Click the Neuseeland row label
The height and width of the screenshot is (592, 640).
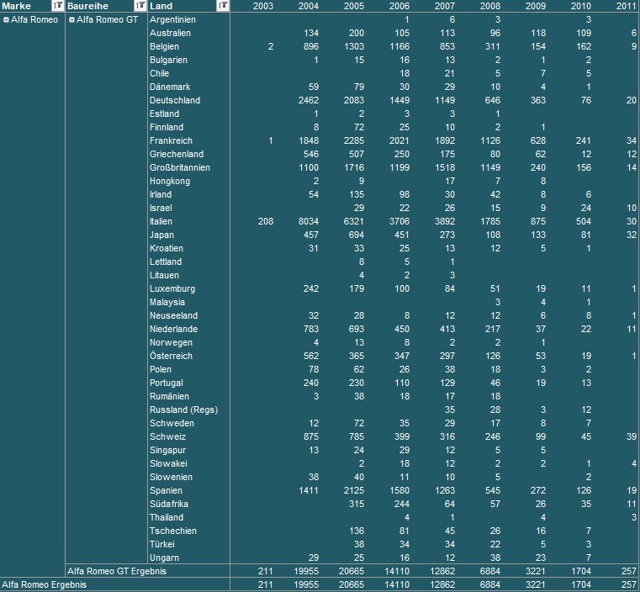(x=173, y=316)
